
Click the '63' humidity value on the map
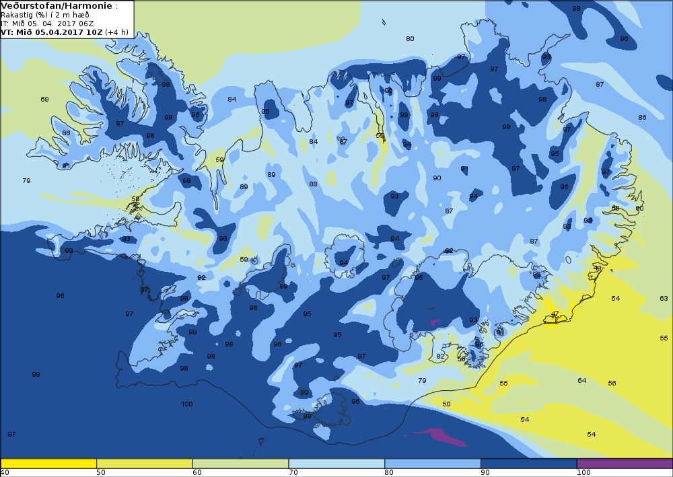coord(664,299)
